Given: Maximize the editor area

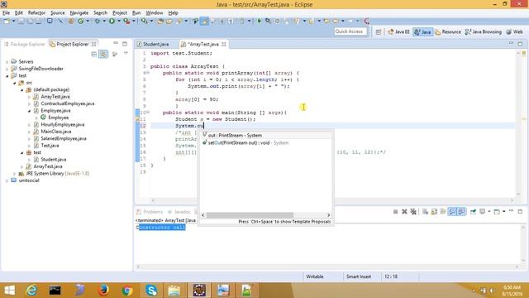Looking at the screenshot, I should click(x=520, y=44).
